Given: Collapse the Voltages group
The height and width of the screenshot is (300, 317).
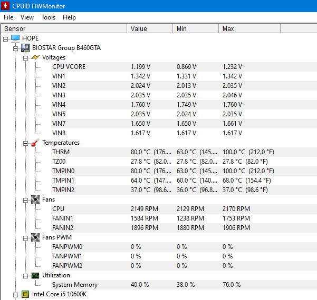Looking at the screenshot, I should [26, 58].
